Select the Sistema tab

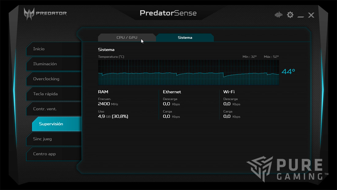click(x=185, y=37)
